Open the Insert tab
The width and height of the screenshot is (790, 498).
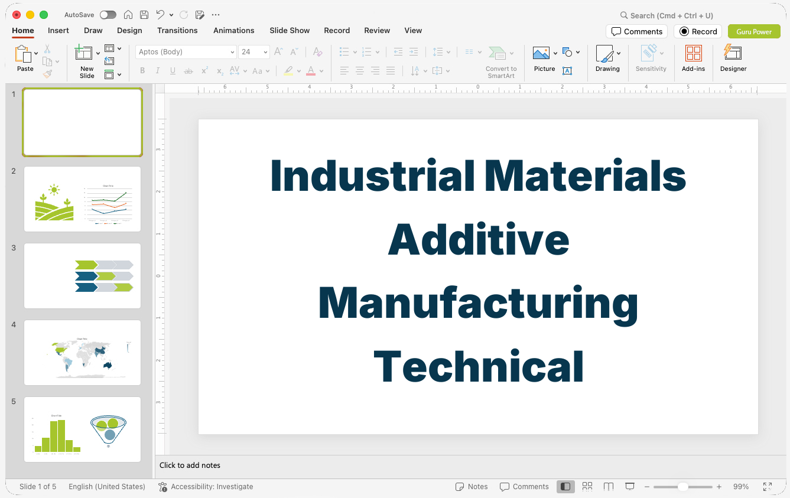tap(58, 30)
